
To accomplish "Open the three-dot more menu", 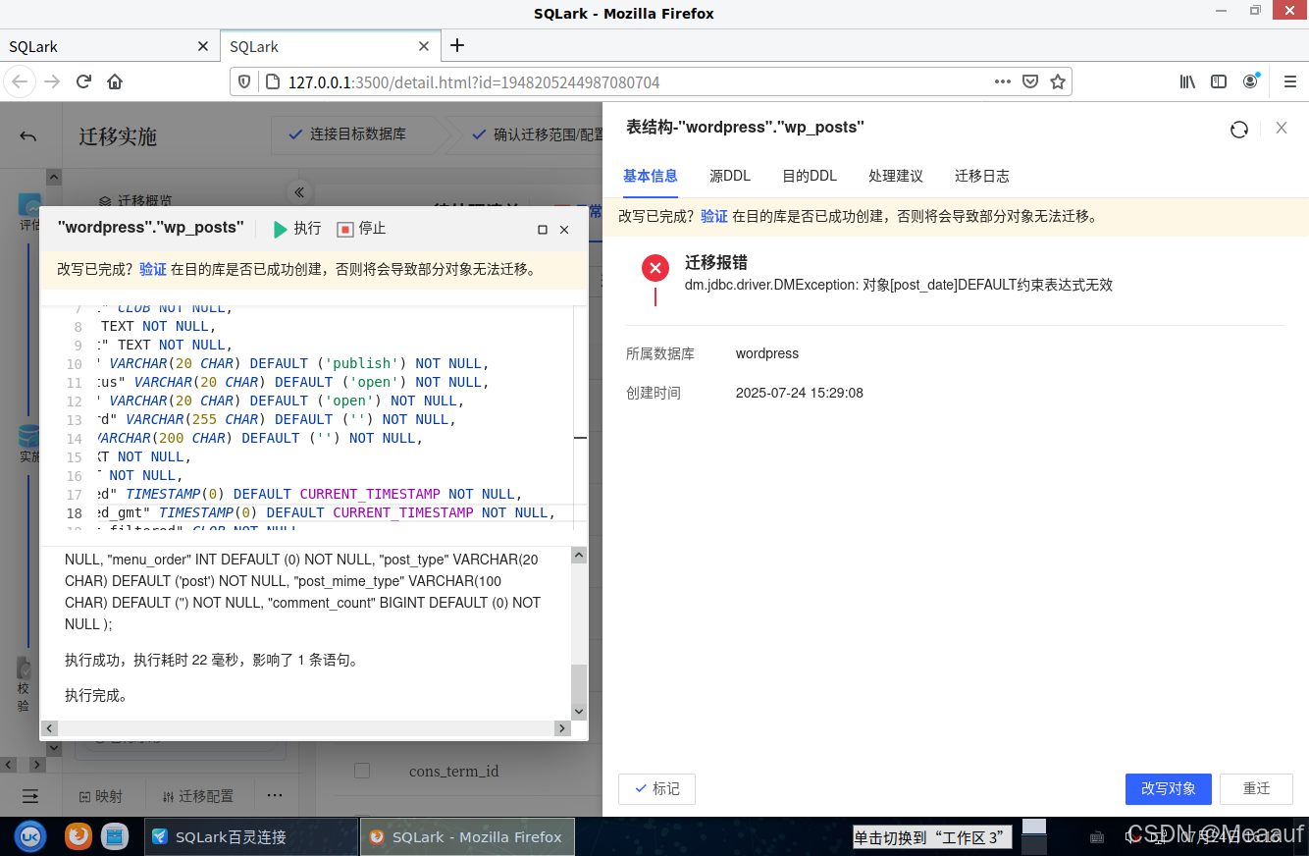I will pyautogui.click(x=275, y=795).
